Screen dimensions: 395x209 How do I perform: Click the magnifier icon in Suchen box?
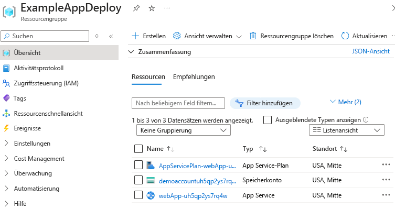click(x=6, y=36)
